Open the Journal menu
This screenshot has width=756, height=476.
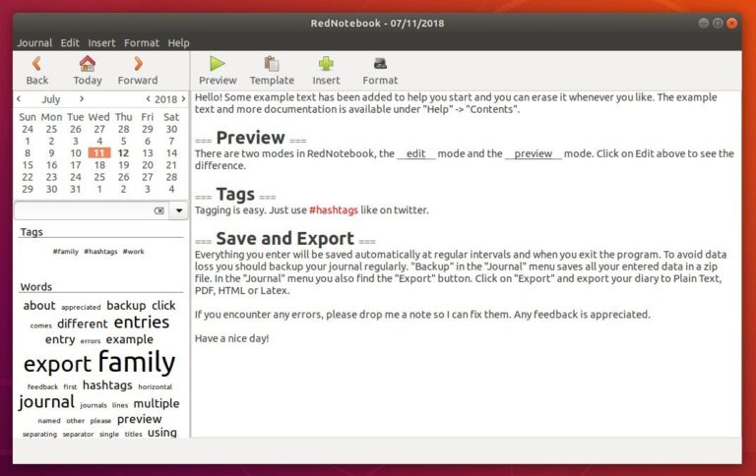pyautogui.click(x=34, y=43)
